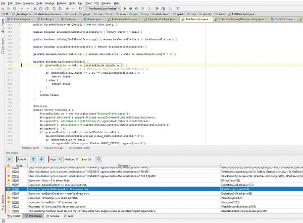303x223 pixels.
Task: Click the Debug bug icon in toolbar
Action: click(131, 8)
